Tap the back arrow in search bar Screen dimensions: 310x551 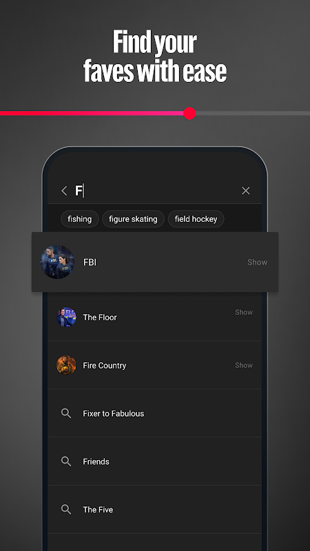[64, 191]
